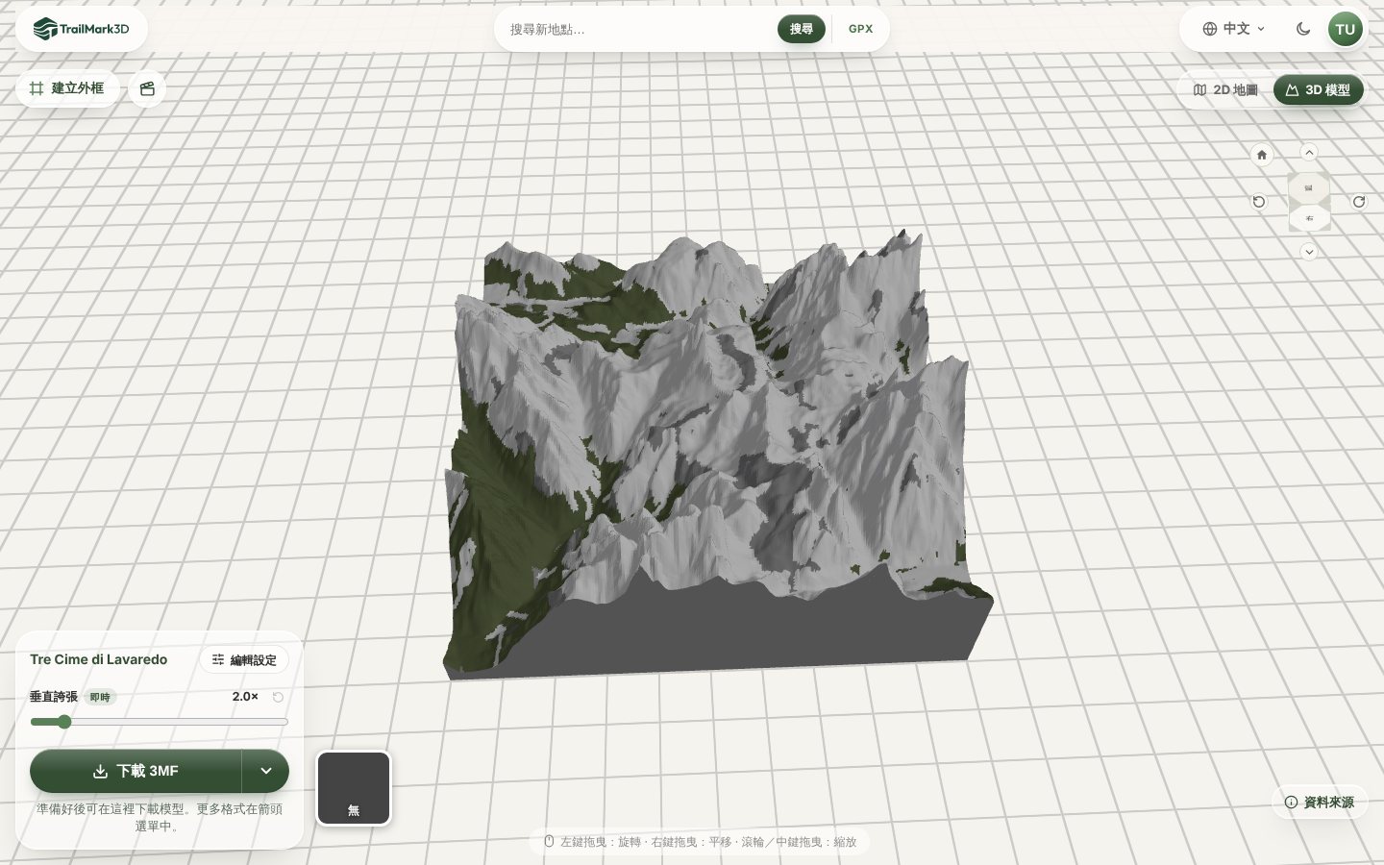Rotate the view counterclockwise

(1259, 202)
